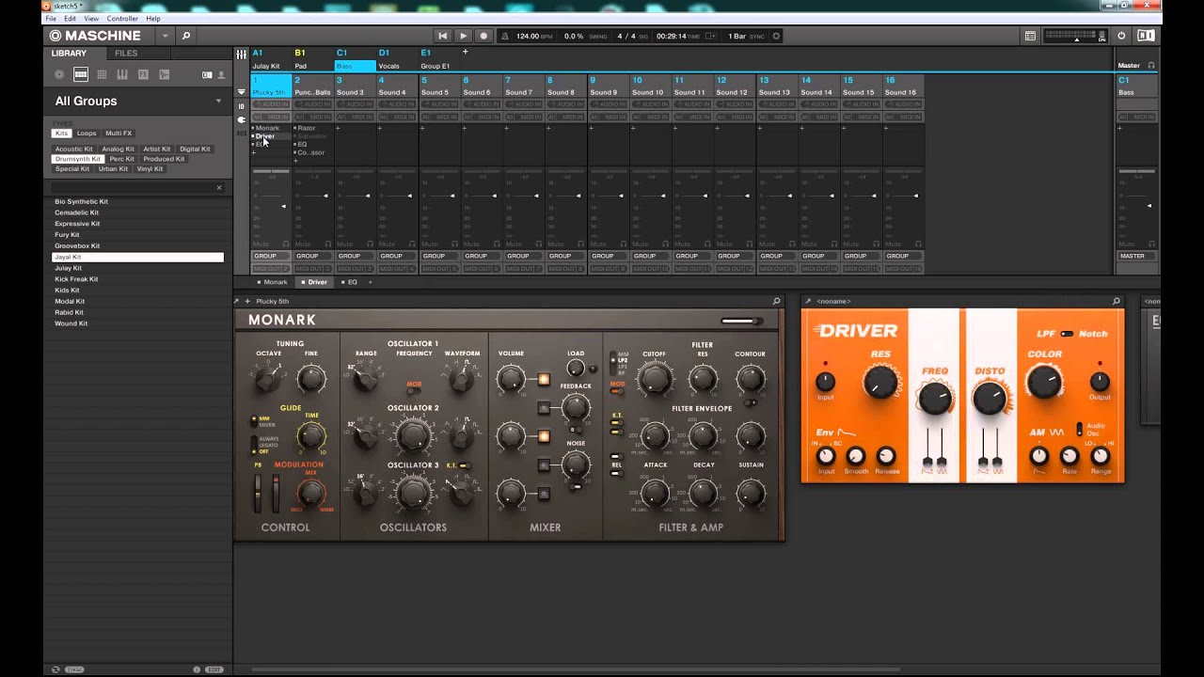The height and width of the screenshot is (677, 1204).
Task: Toggle the Vinyl Kit tag filter
Action: [x=150, y=168]
